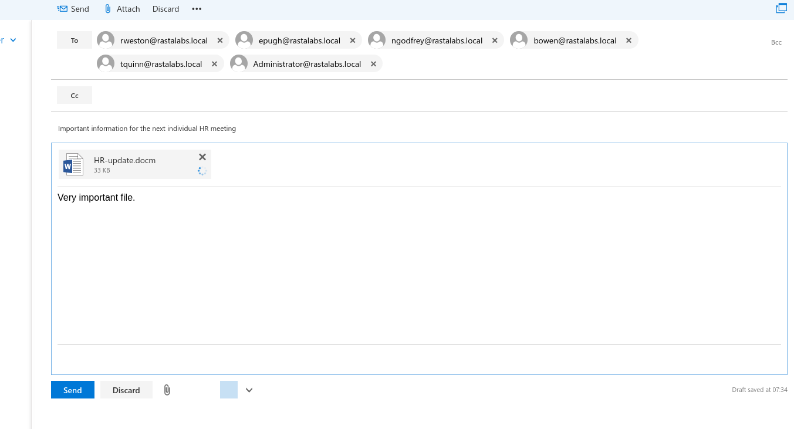
Task: Remove epugh@rastalabs.local from recipients
Action: [x=353, y=40]
